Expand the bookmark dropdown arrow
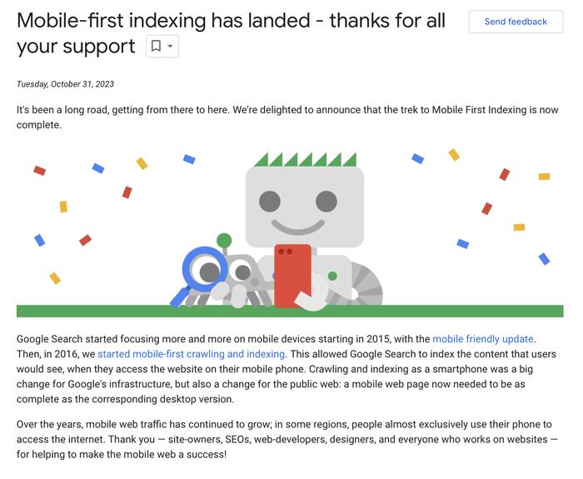583x479 pixels. (170, 46)
